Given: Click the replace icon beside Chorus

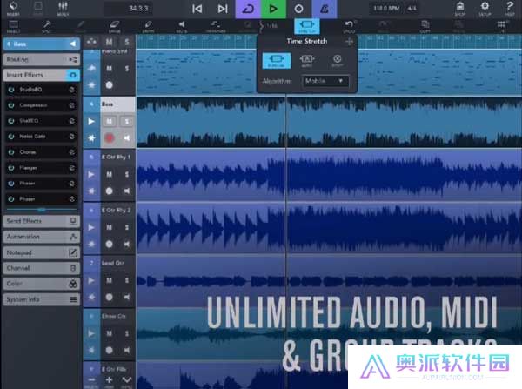Looking at the screenshot, I should [x=72, y=152].
